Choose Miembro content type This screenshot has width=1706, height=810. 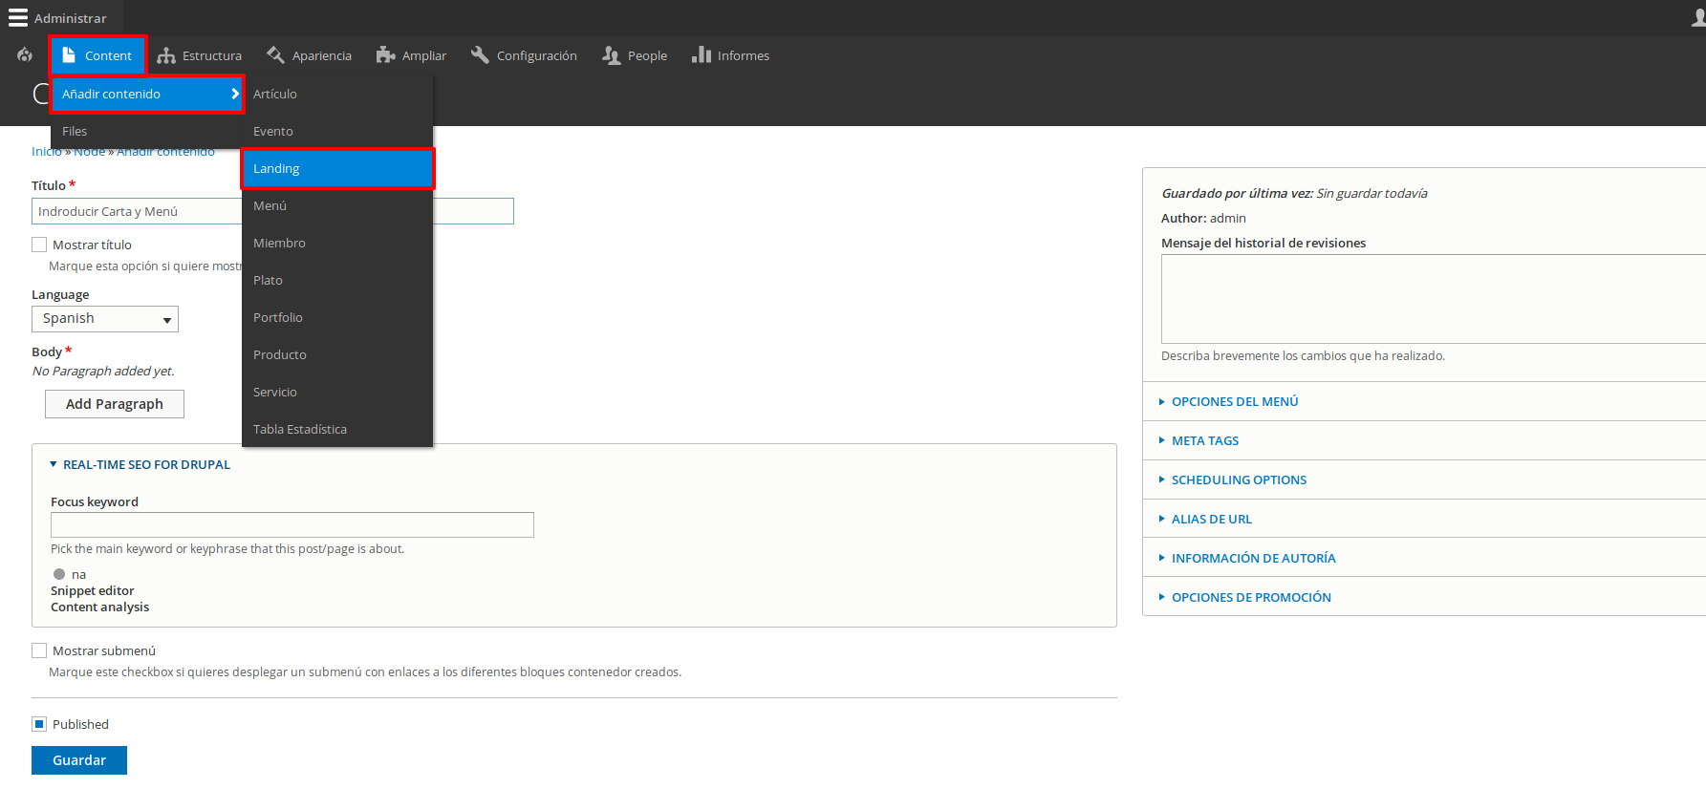pyautogui.click(x=337, y=243)
